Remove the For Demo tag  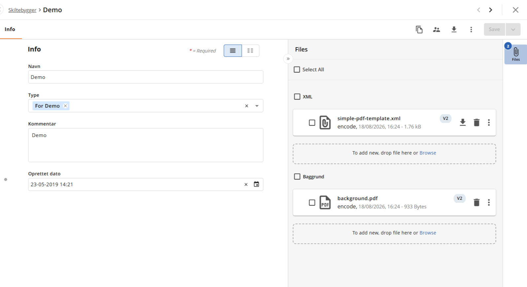coord(65,106)
